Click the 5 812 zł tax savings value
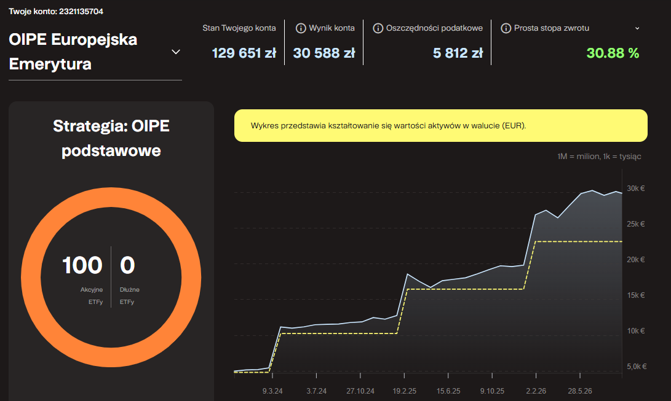The width and height of the screenshot is (671, 401). 458,53
